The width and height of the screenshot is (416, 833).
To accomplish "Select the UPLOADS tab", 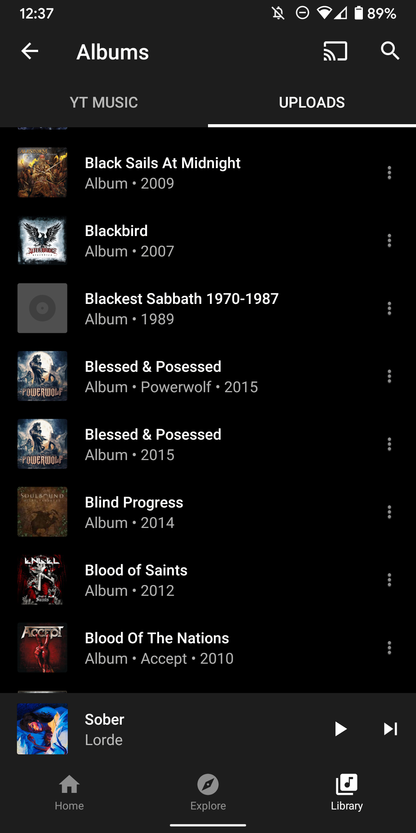I will [x=312, y=103].
